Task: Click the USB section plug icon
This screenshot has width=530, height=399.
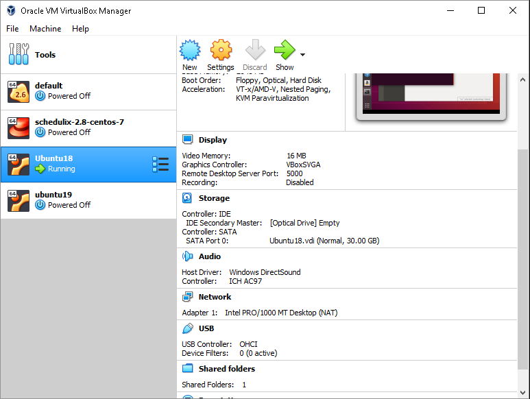Action: (x=188, y=328)
